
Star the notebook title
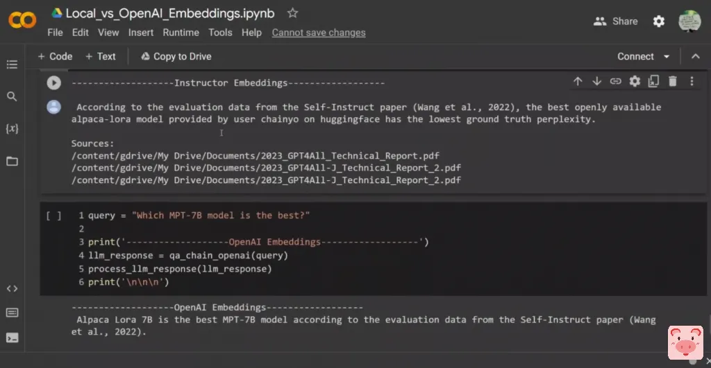pyautogui.click(x=293, y=13)
